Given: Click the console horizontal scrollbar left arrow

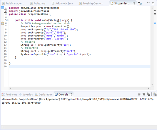Looking at the screenshot, I should [3, 127].
